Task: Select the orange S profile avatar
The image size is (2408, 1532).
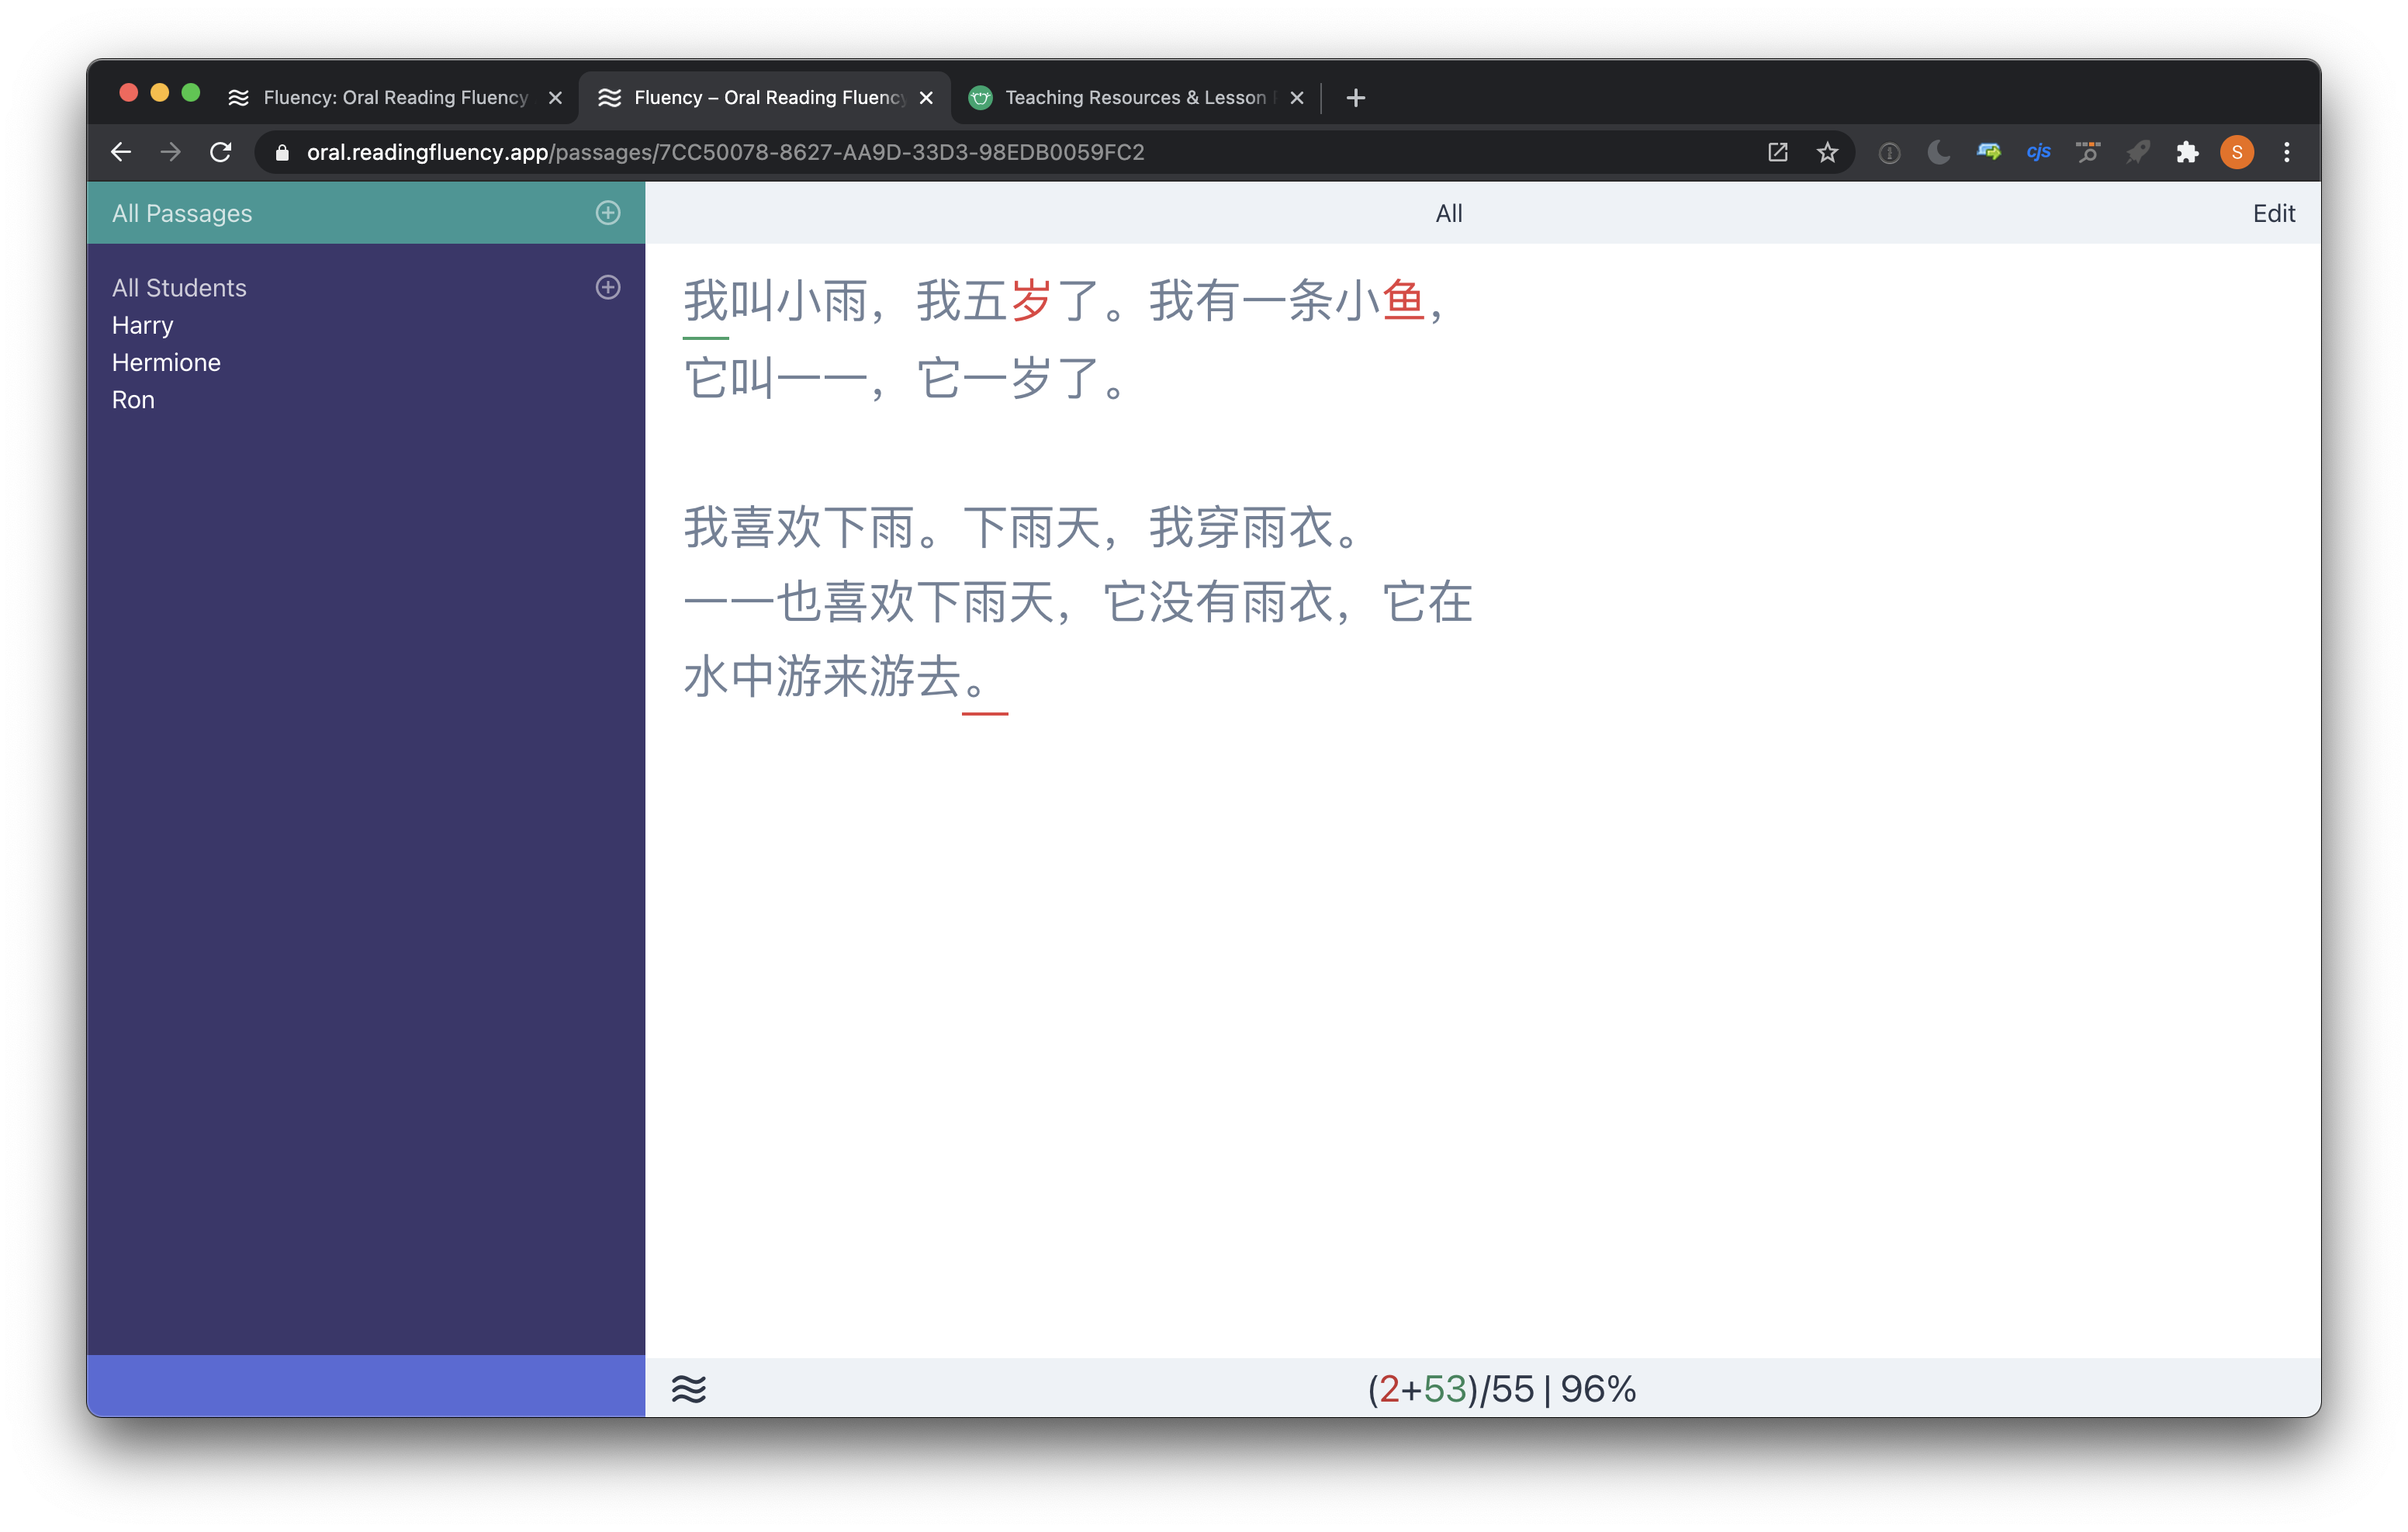Action: [2237, 152]
